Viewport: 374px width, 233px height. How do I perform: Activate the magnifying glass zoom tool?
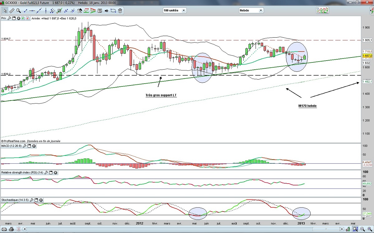18,11
